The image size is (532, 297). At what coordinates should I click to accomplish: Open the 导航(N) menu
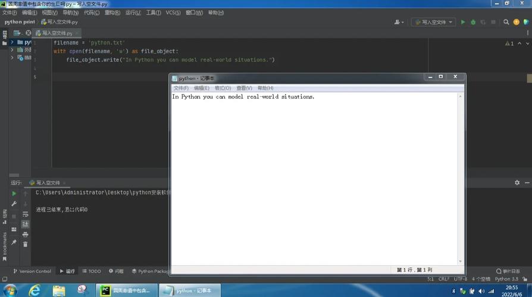click(71, 12)
